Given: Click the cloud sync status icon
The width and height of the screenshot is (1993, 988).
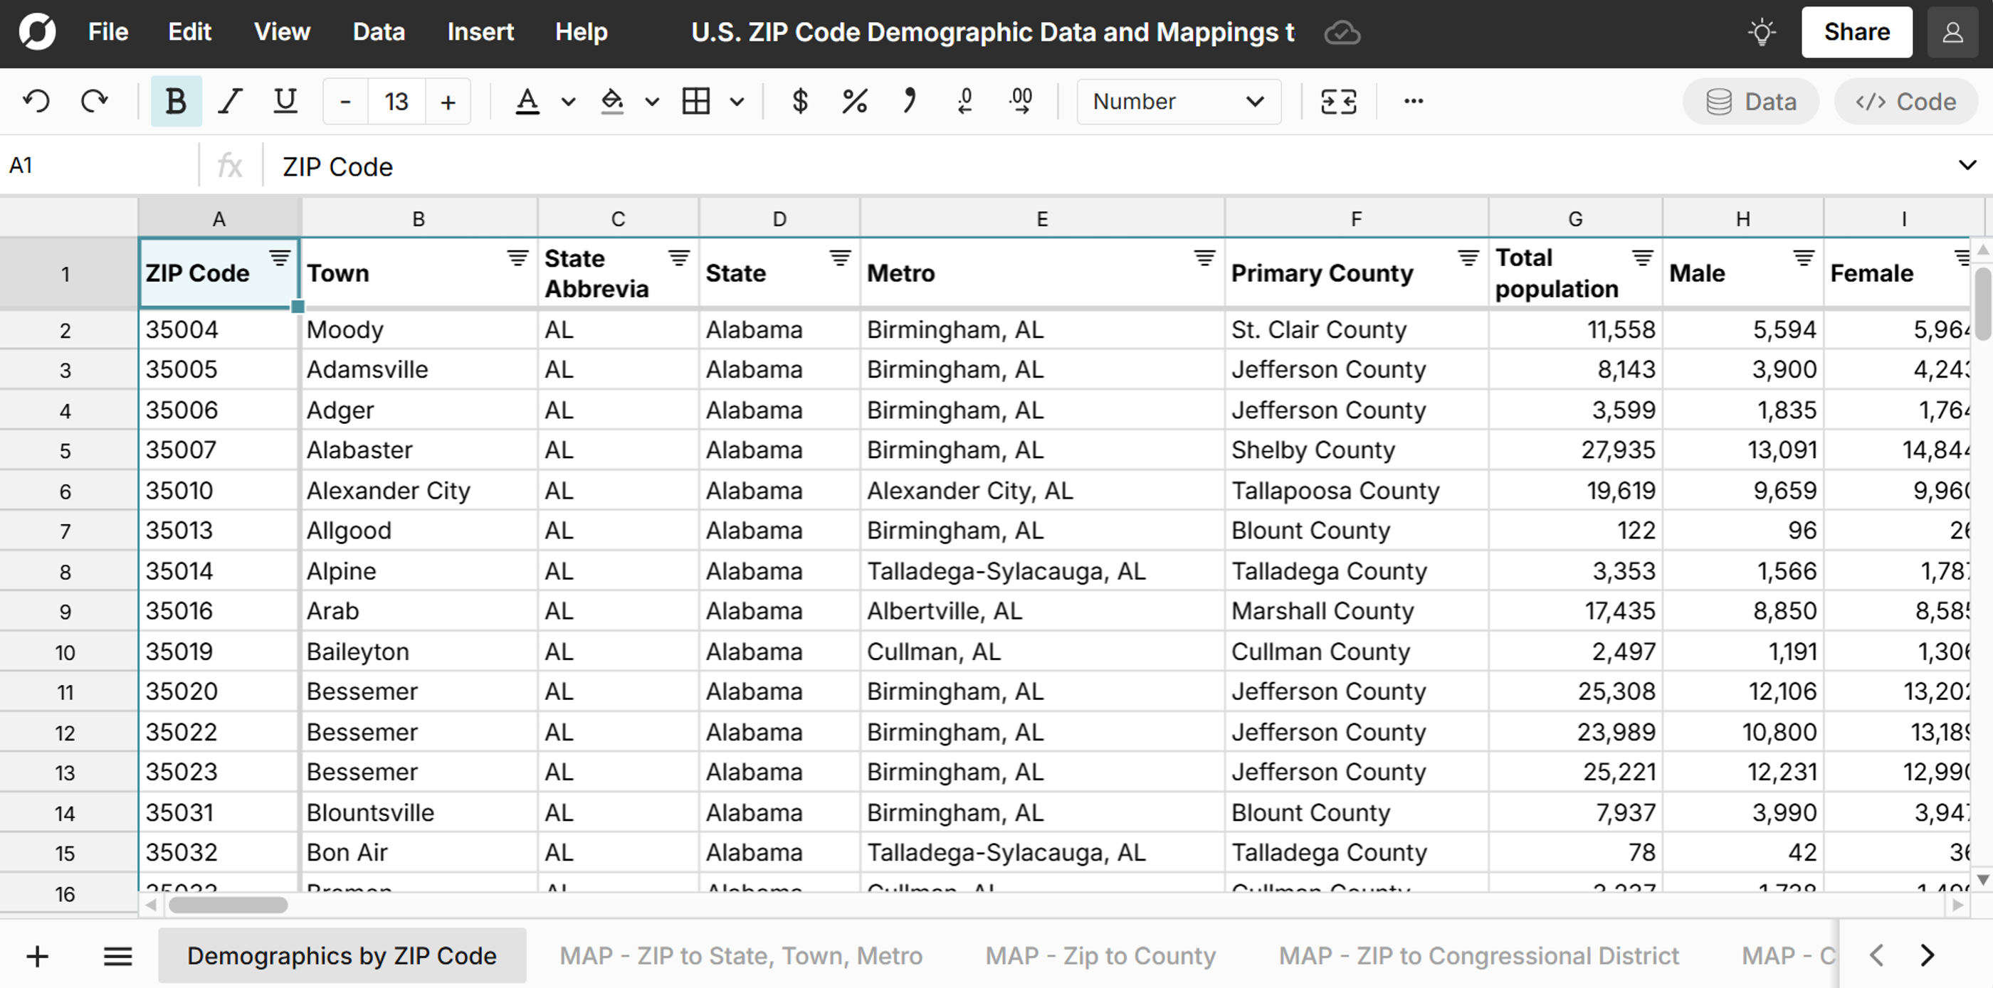Looking at the screenshot, I should [1342, 33].
